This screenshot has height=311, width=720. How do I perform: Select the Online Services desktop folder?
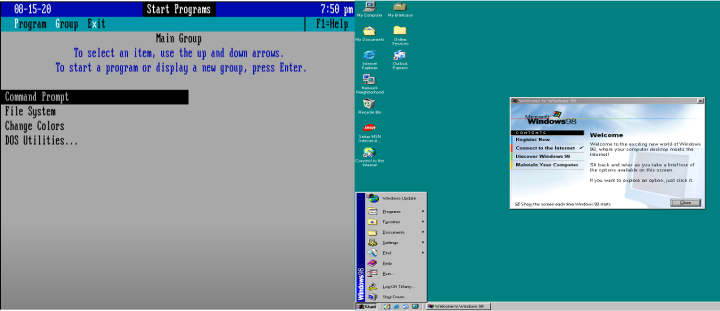tap(400, 35)
